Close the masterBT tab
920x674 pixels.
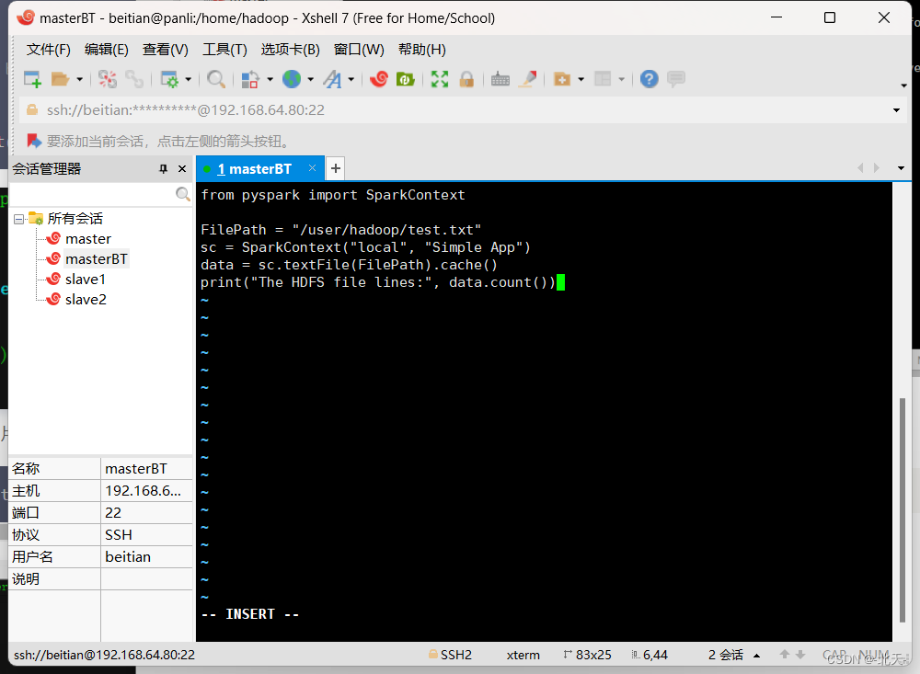[x=312, y=168]
